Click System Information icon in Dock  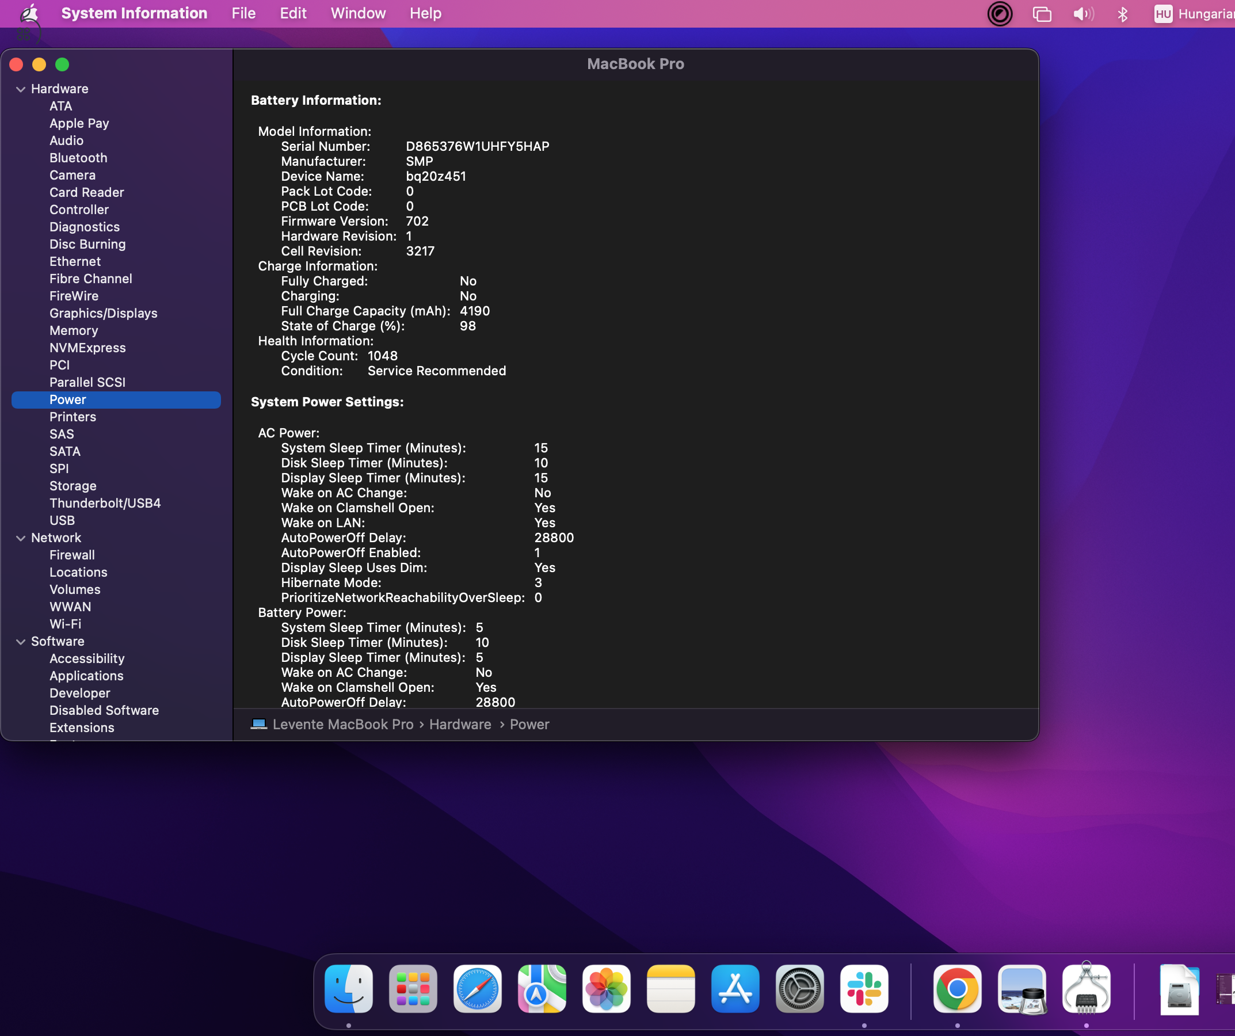coord(1086,988)
